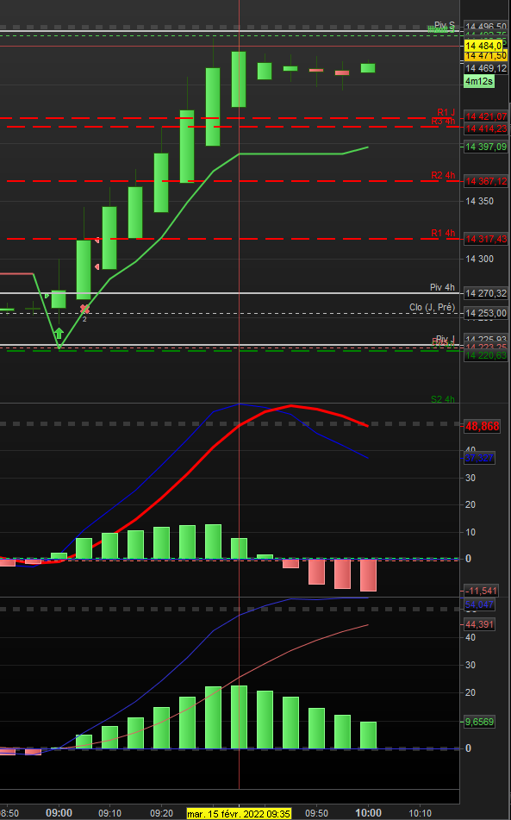Click the green 14 397,09 moving average value
Image resolution: width=511 pixels, height=820 pixels.
(x=486, y=147)
